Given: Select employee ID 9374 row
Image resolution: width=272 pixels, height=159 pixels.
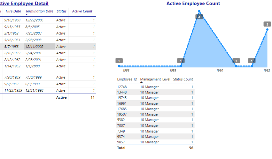Looking at the screenshot, I should coord(155,137).
